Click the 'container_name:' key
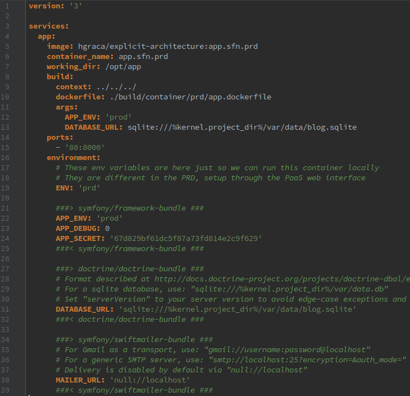Image resolution: width=410 pixels, height=396 pixels. 80,57
